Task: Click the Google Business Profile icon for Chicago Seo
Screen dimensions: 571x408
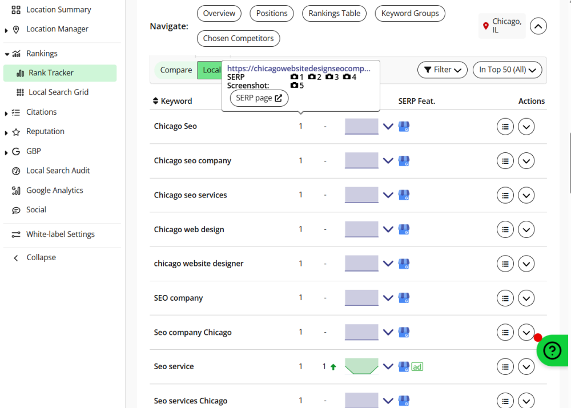Action: pos(404,126)
